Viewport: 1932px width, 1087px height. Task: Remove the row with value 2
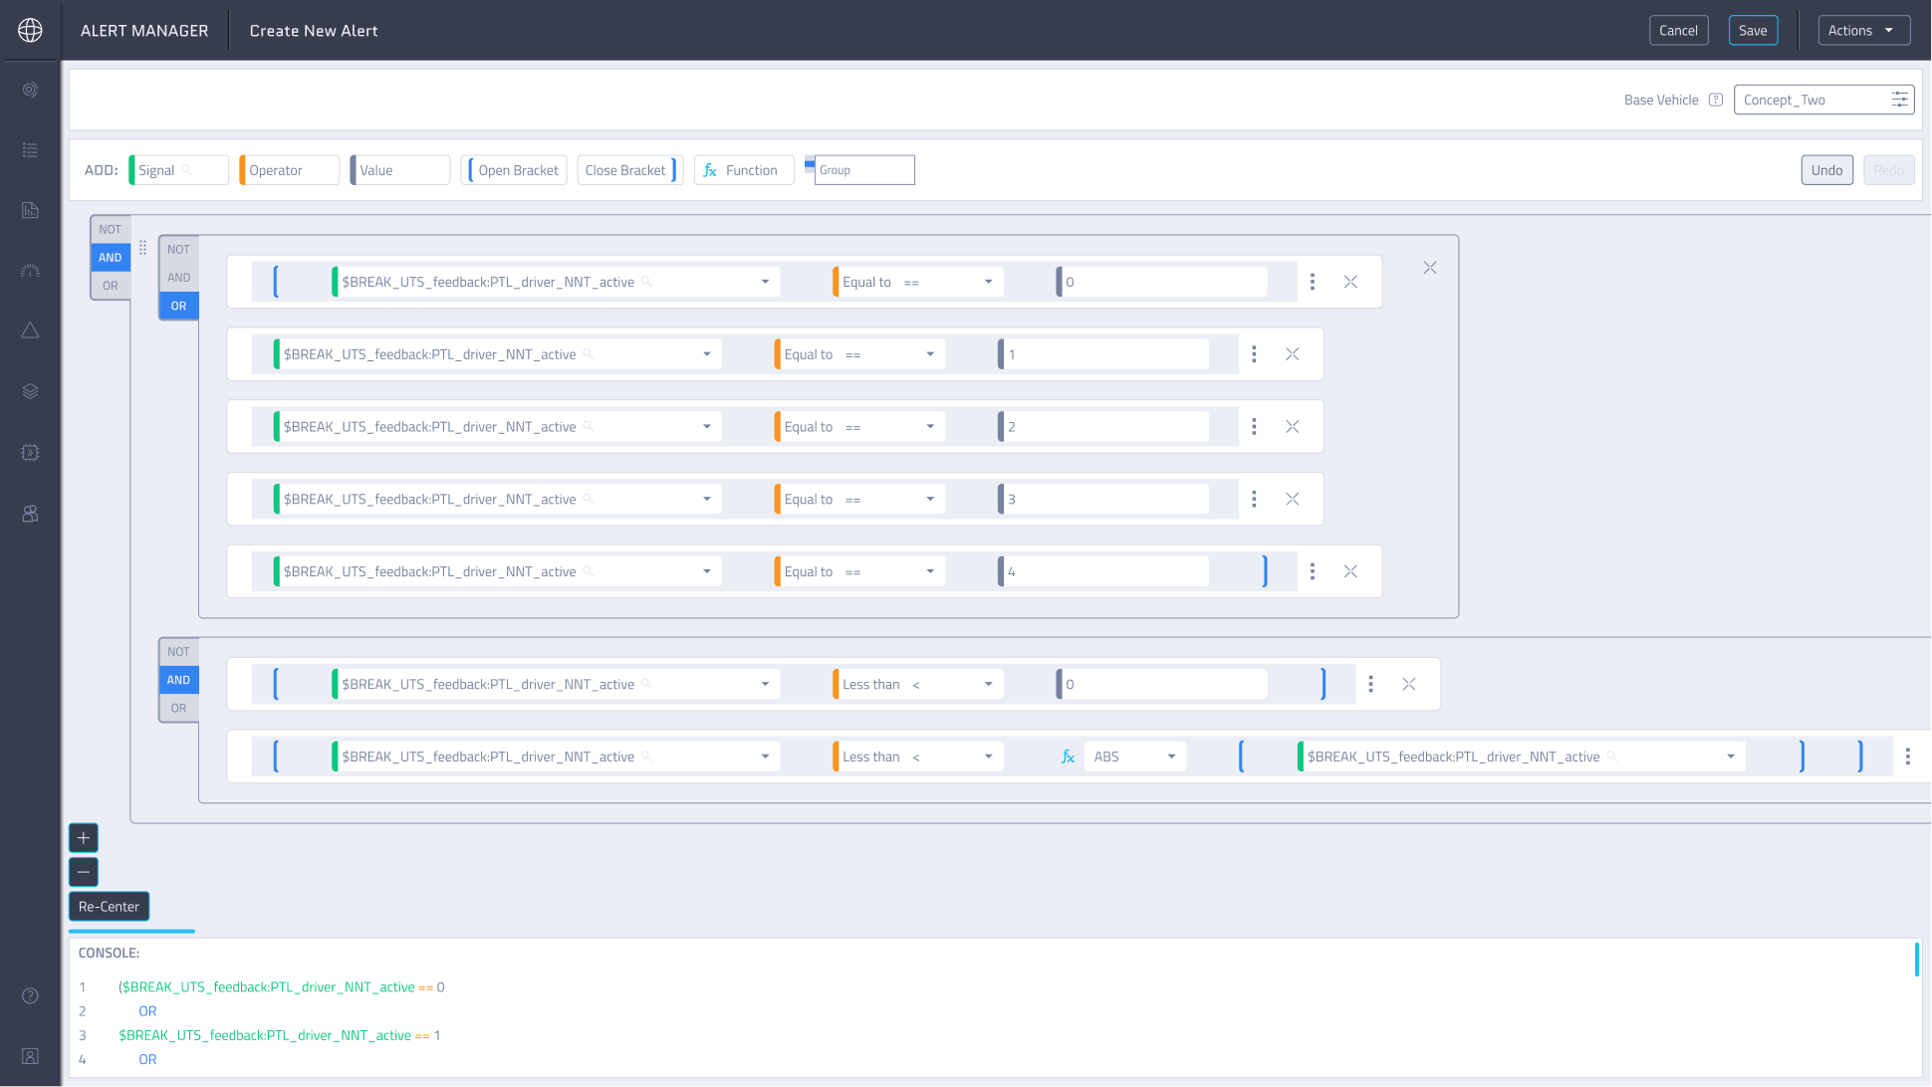(1292, 427)
